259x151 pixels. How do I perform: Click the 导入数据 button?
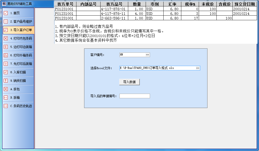coord(129,82)
